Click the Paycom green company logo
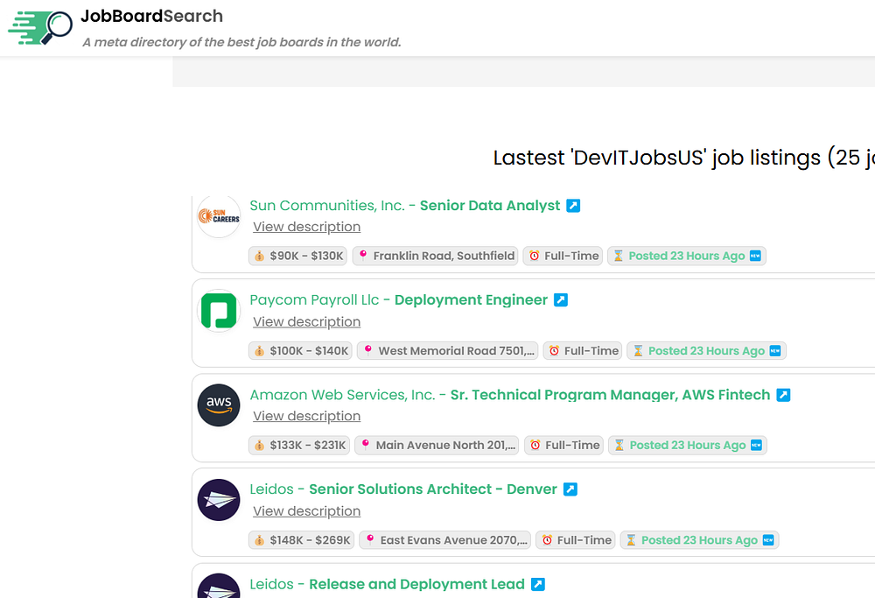Viewport: 875px width, 598px height. pos(219,311)
